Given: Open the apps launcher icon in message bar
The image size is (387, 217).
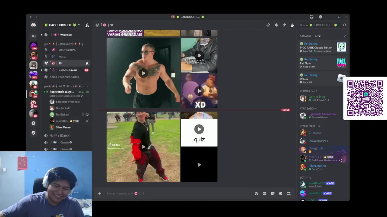Looking at the screenshot, I should click(x=289, y=193).
